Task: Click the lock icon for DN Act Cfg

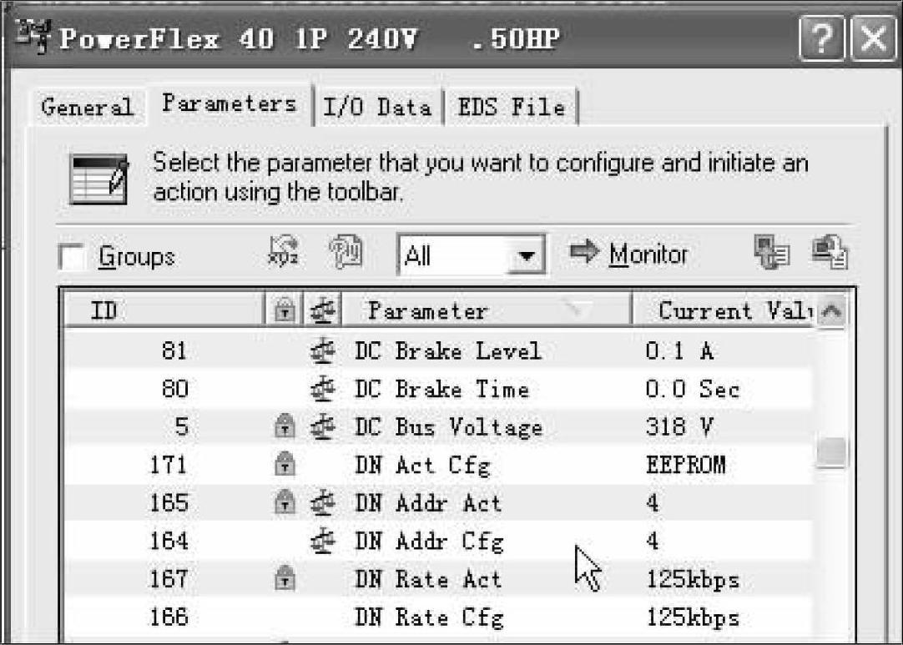Action: [x=285, y=465]
